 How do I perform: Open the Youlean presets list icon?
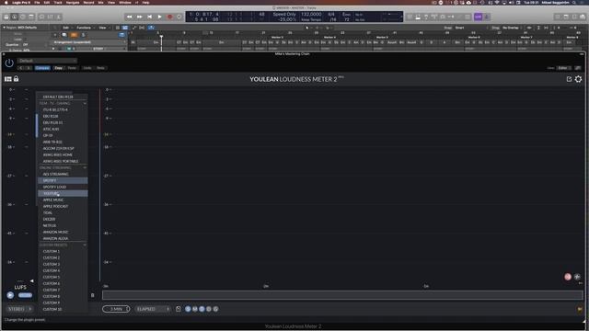[8, 79]
